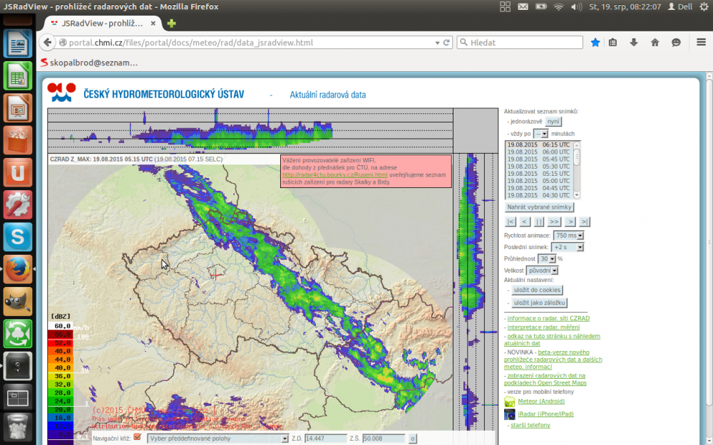
Task: Select the 19.08.2015 05:45 UTC snapshot
Action: (x=538, y=159)
